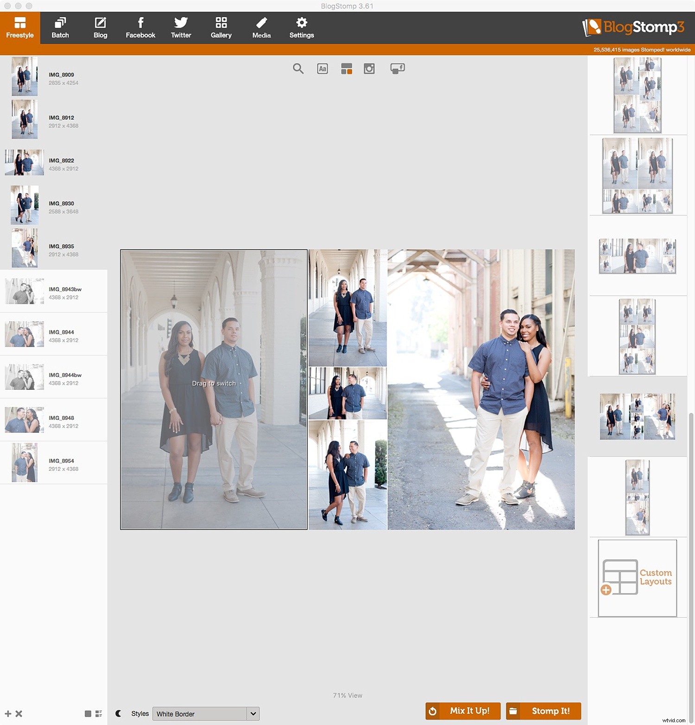This screenshot has width=695, height=725.
Task: Select the IMG_8954 thumbnail
Action: 24,462
